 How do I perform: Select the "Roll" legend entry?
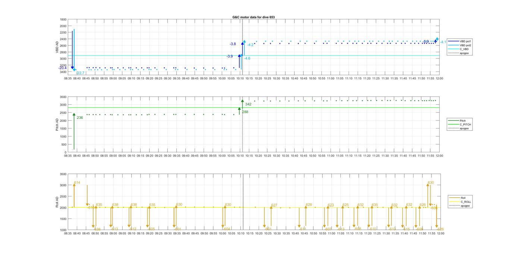463,198
